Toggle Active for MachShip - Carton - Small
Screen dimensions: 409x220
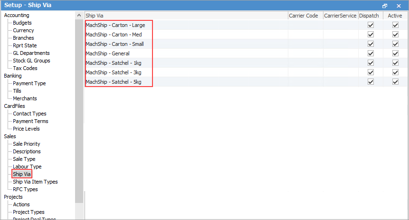pos(395,44)
